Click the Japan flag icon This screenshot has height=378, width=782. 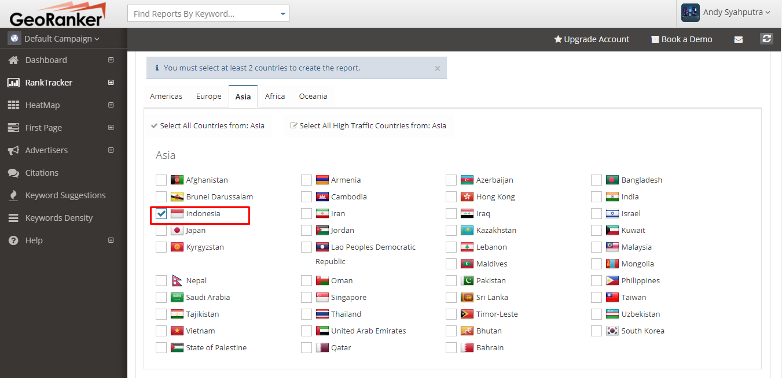coord(177,230)
